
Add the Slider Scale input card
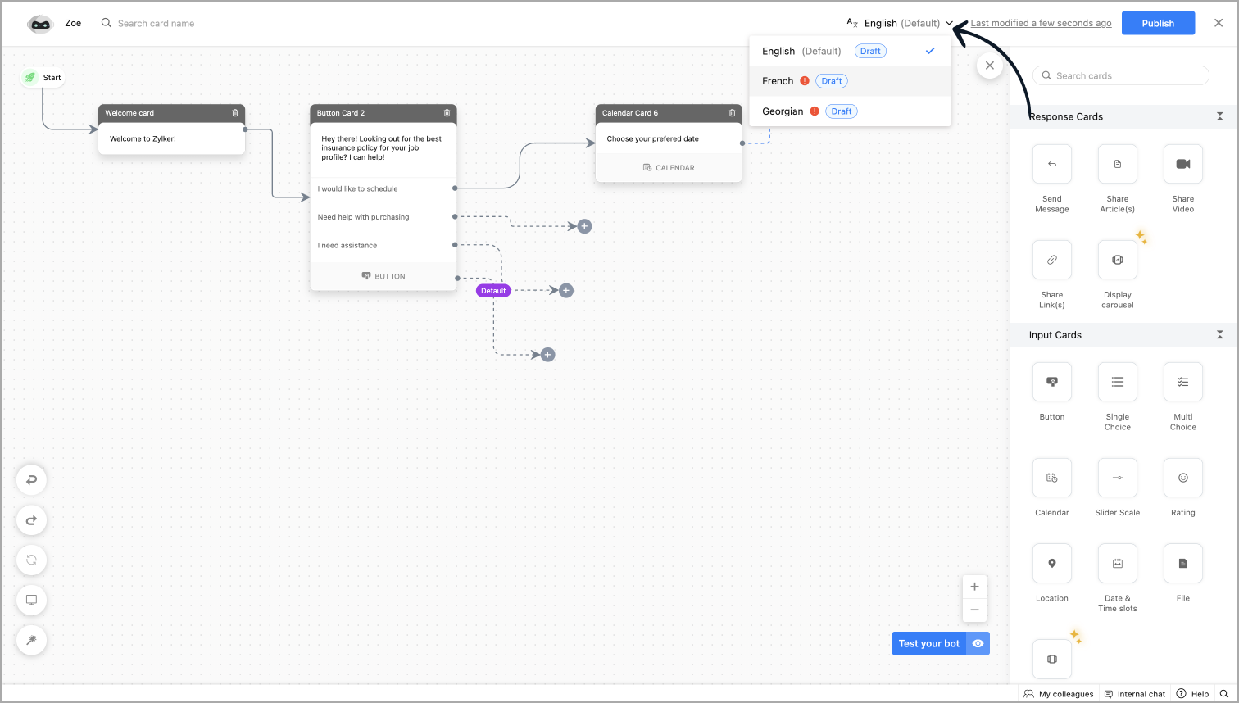pos(1118,478)
